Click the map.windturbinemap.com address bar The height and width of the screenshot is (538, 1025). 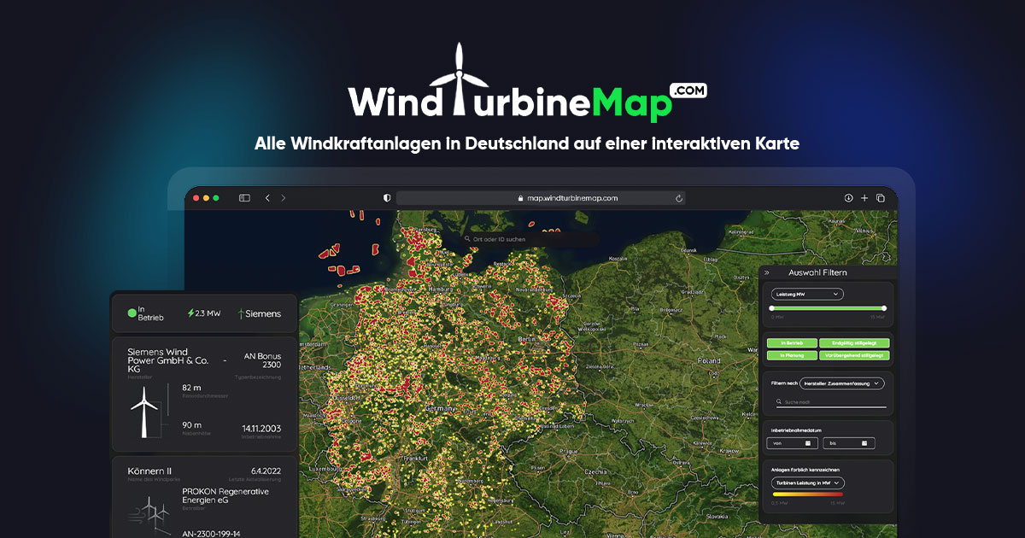541,198
